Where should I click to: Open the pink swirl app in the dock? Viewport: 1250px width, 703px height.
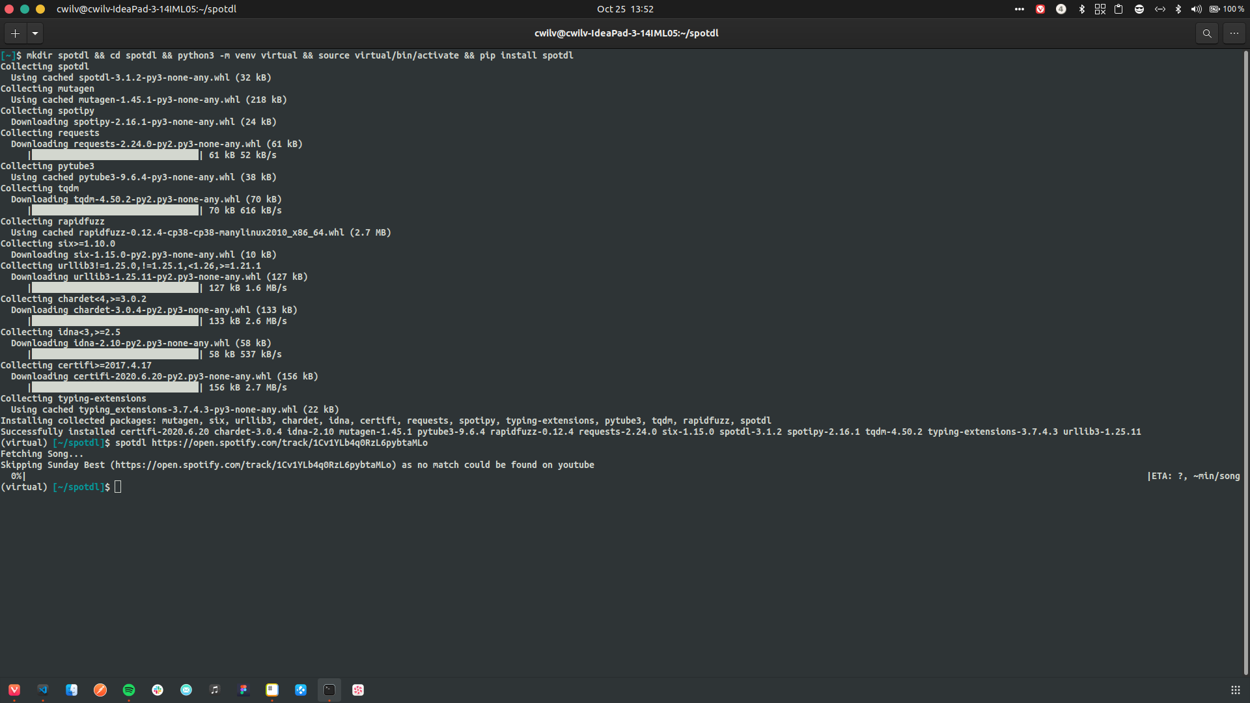358,690
